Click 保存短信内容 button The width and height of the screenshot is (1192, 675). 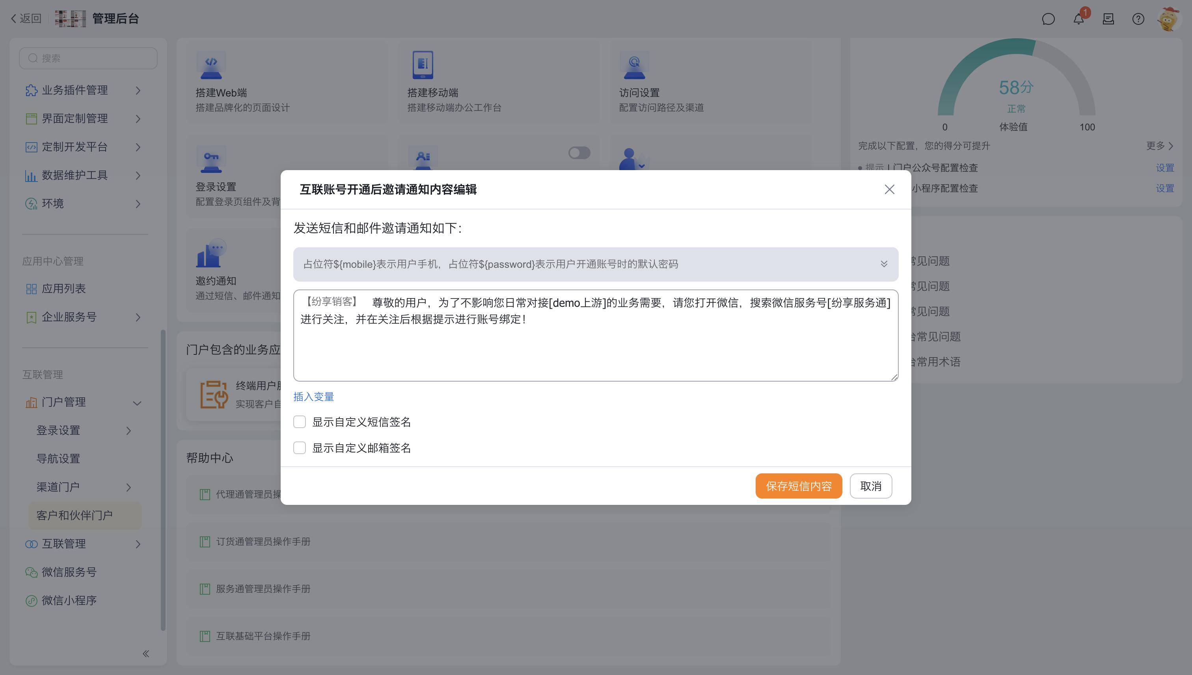(798, 486)
